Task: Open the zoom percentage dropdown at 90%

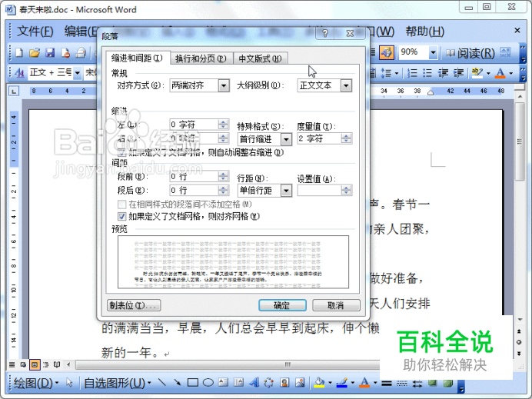Action: point(433,52)
